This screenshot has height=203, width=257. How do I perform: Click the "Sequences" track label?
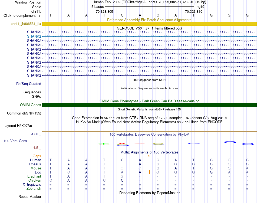pyautogui.click(x=32, y=92)
